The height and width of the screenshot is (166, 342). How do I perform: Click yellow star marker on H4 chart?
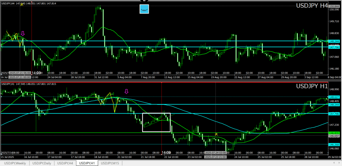(x=22, y=4)
